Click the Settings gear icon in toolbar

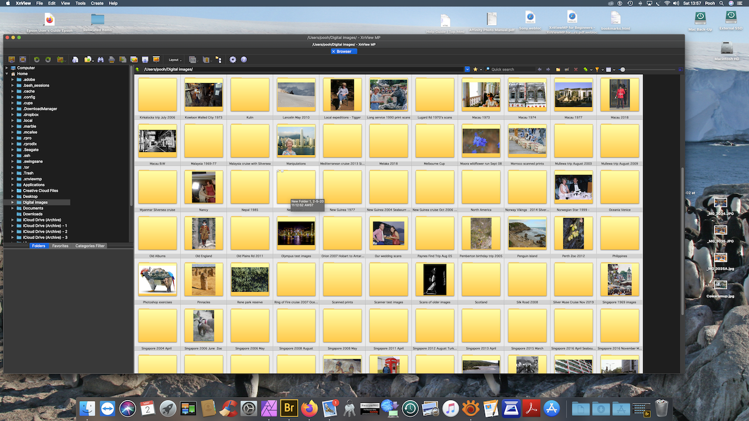click(x=233, y=60)
